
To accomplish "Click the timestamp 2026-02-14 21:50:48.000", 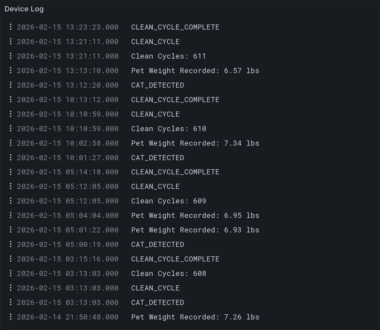I will click(x=68, y=317).
